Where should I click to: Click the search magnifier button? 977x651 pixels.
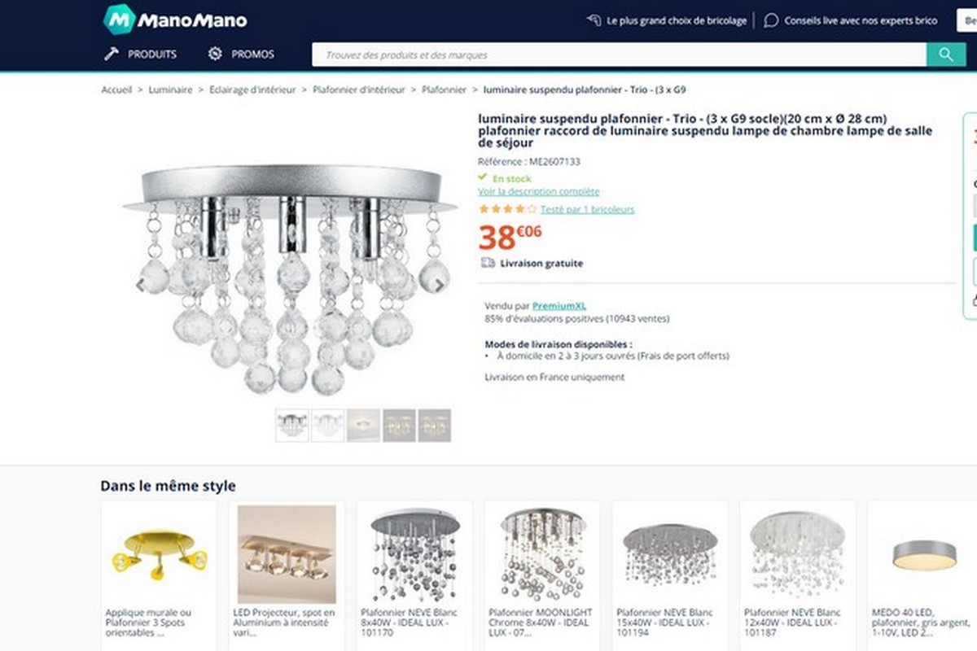click(x=945, y=55)
